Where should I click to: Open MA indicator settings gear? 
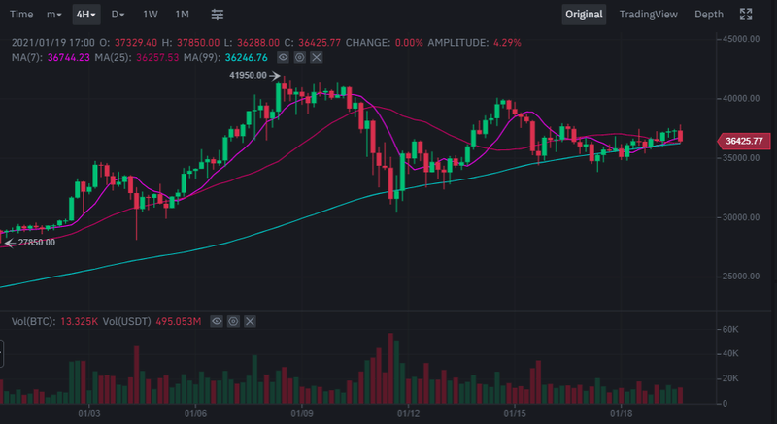(x=300, y=57)
